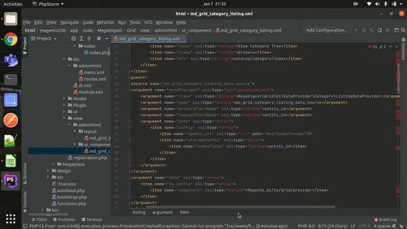Collapse the etc folder in the tree
Viewport: 407px width, 229px height.
point(64,59)
